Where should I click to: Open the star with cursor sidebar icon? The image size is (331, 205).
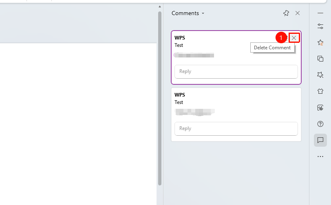pos(320,75)
